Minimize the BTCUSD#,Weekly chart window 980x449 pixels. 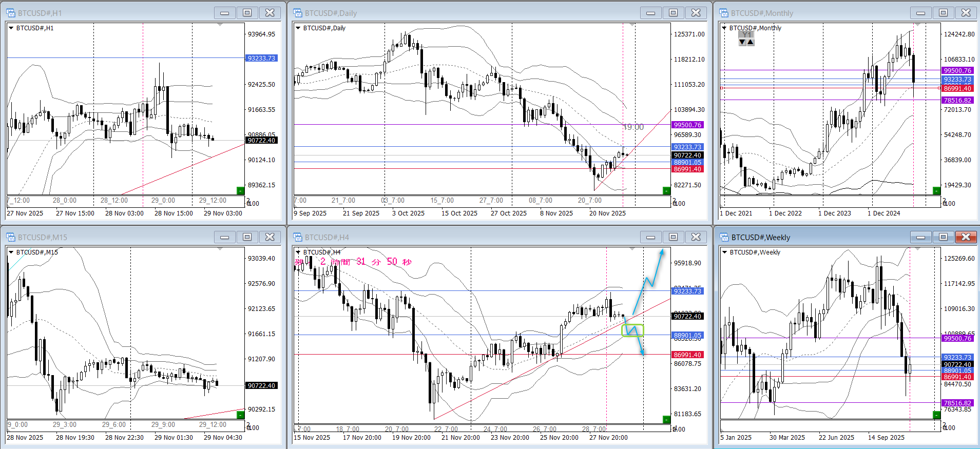921,237
